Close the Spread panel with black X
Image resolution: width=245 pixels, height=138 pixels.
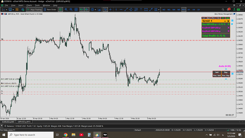click(228, 21)
